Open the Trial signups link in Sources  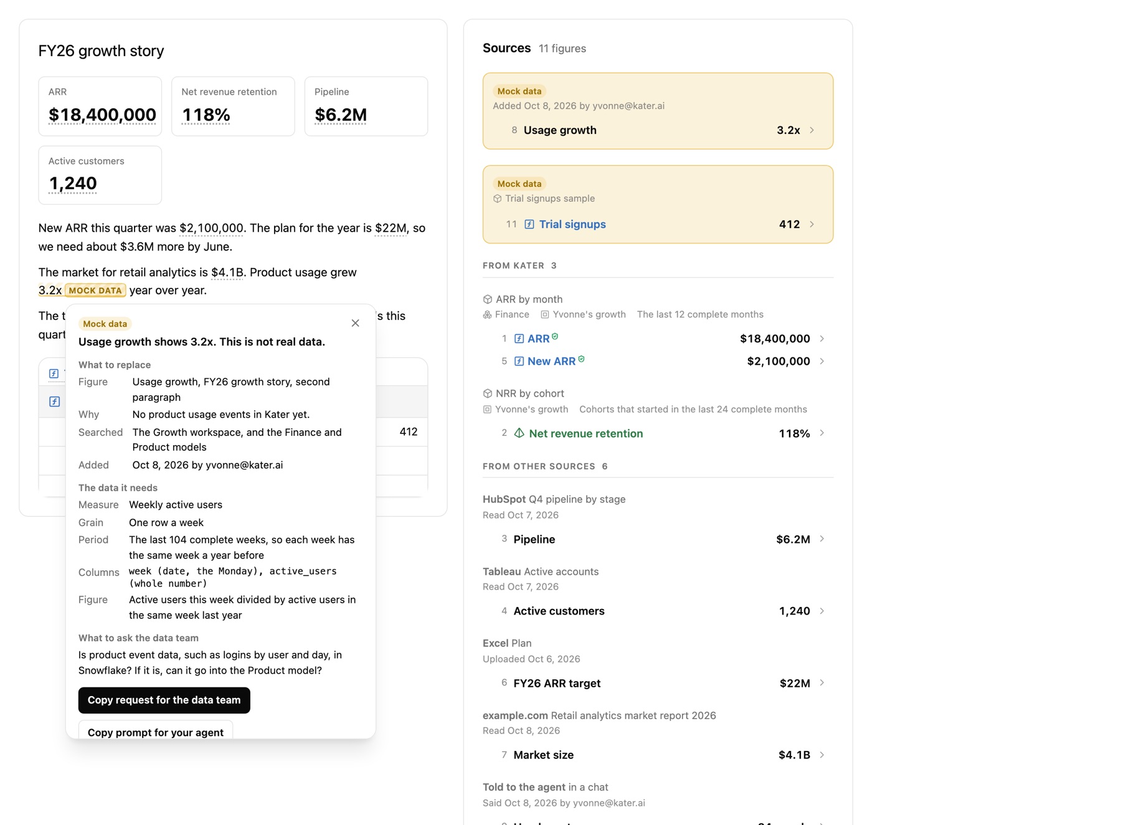click(x=572, y=224)
